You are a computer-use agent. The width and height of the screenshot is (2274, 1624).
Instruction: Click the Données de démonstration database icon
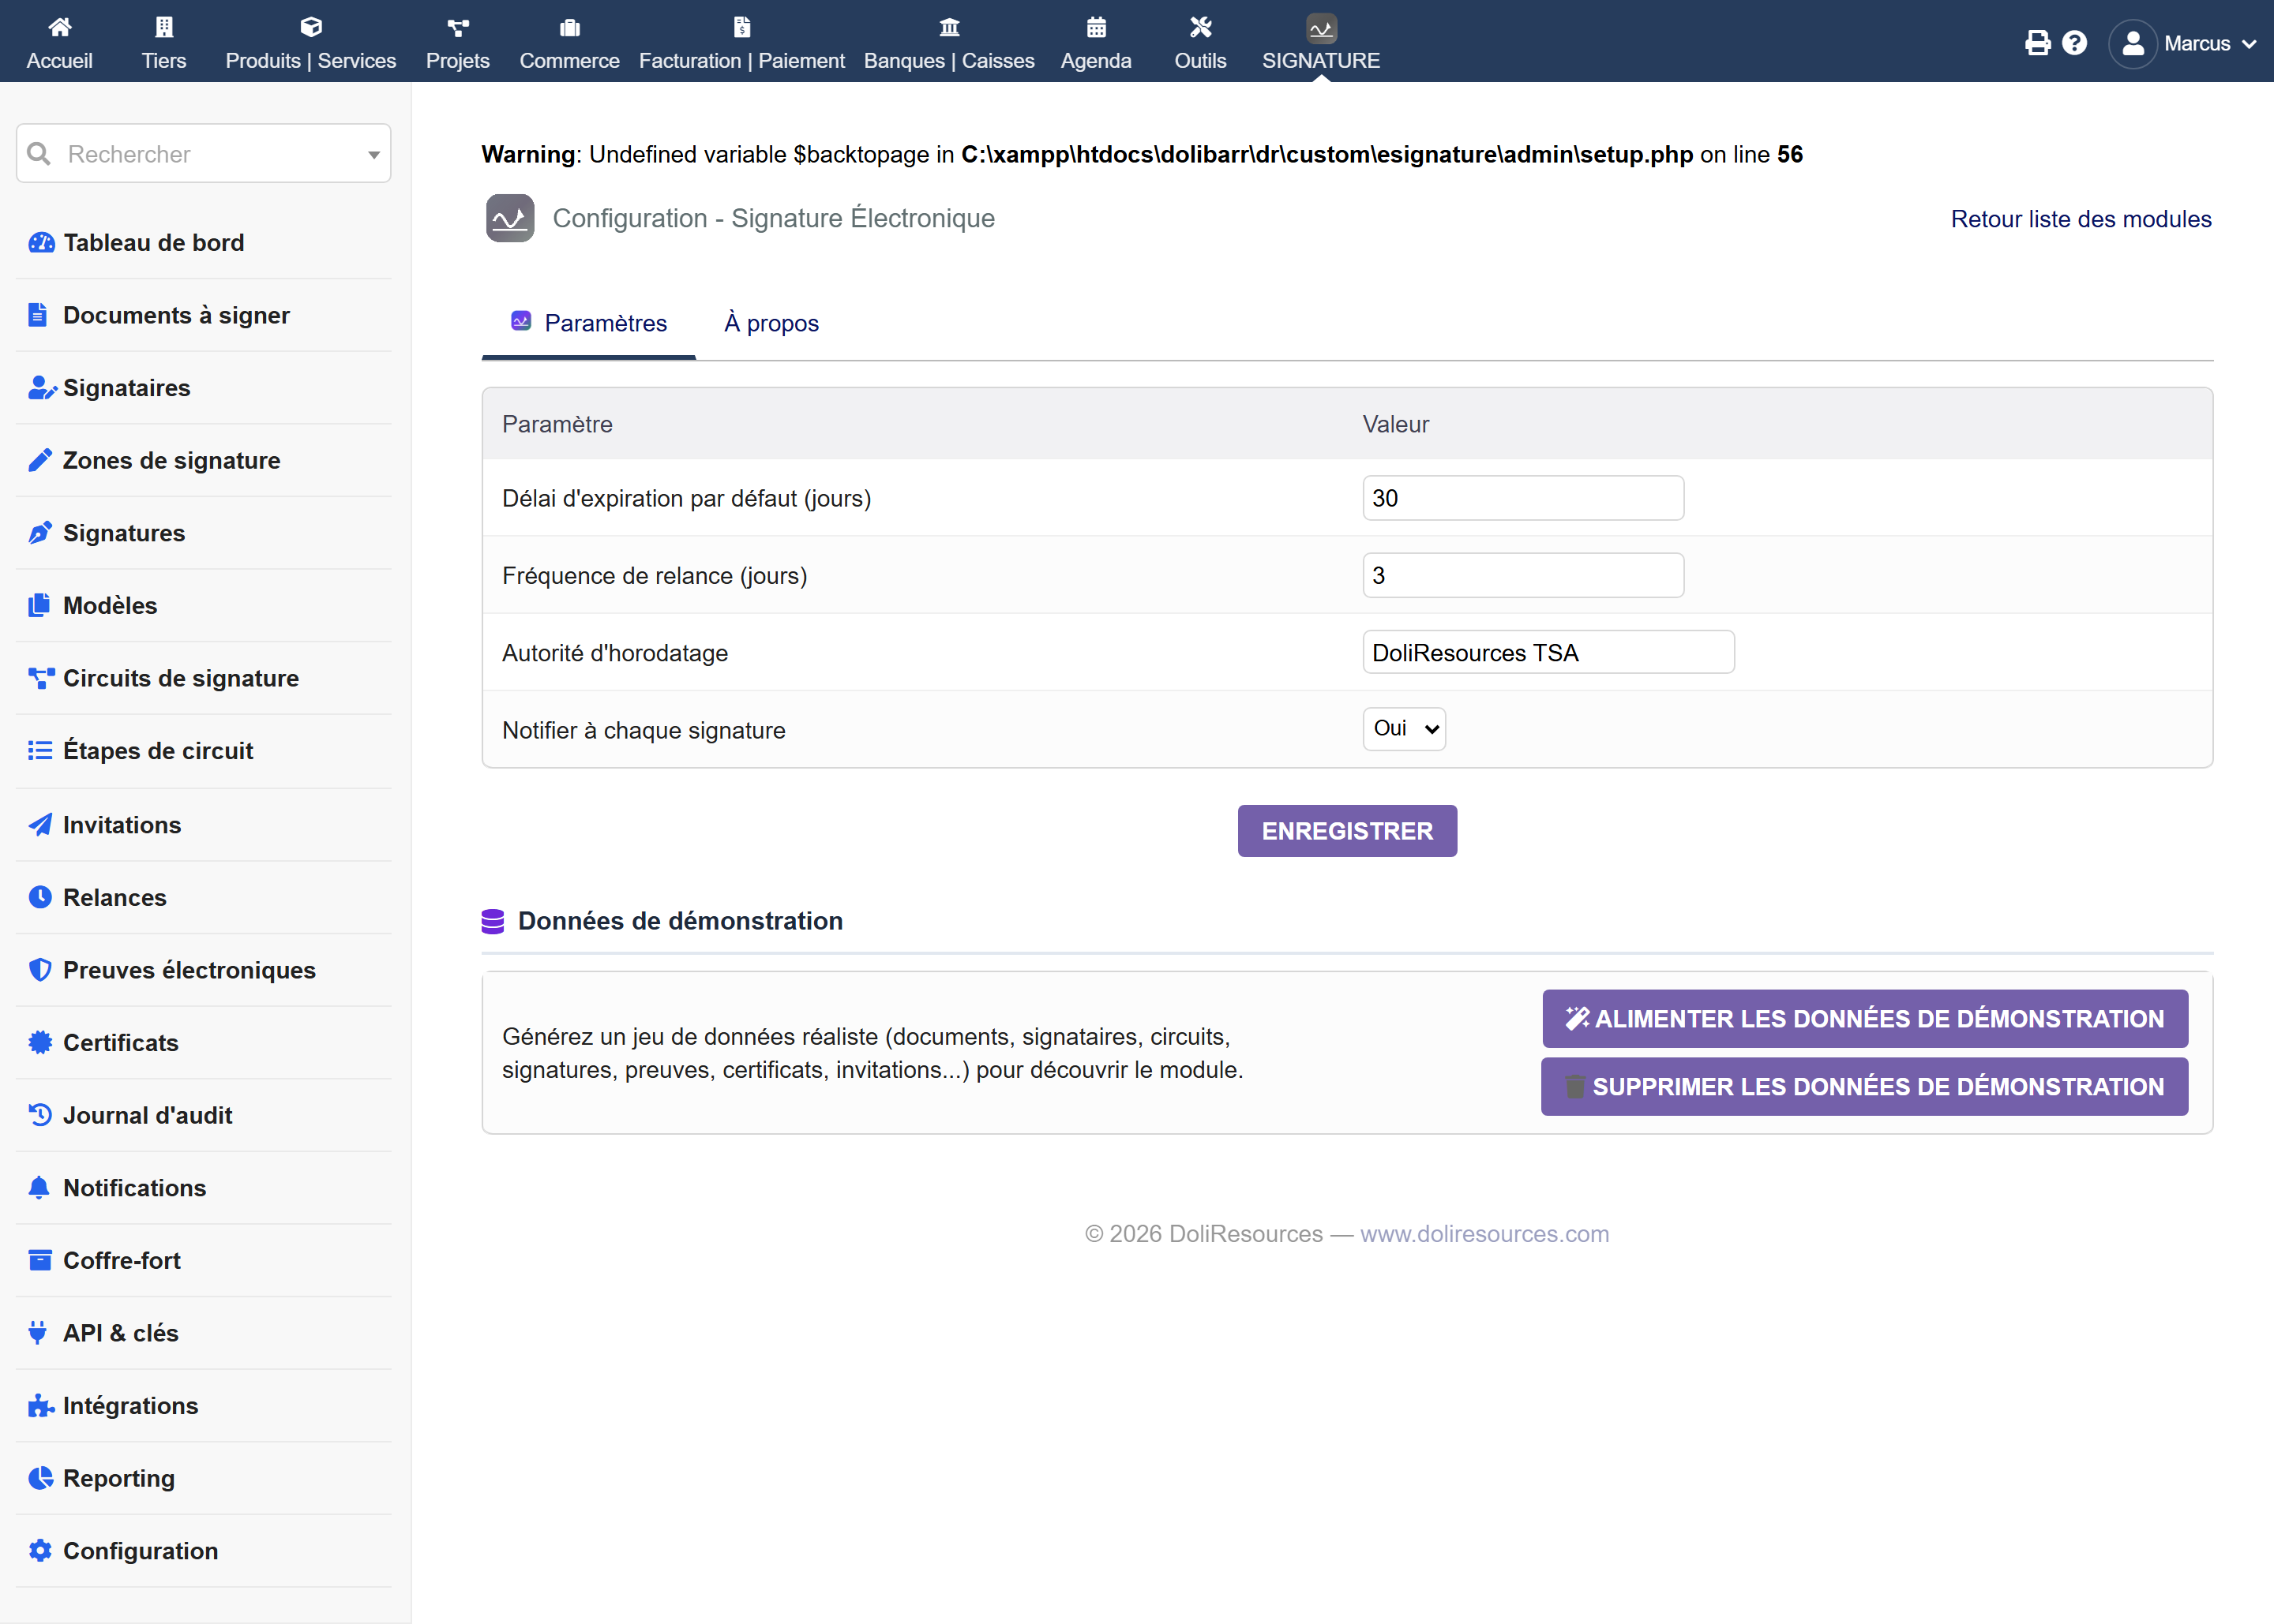493,921
